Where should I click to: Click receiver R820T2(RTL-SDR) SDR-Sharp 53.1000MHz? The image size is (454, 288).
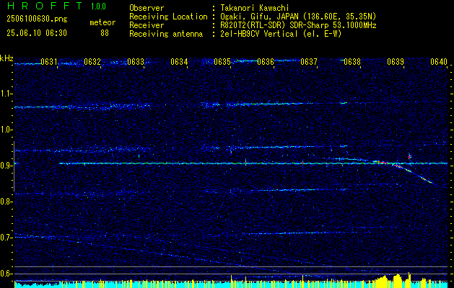[299, 25]
